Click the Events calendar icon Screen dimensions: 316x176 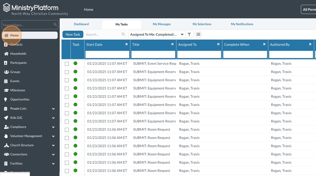pos(6,81)
